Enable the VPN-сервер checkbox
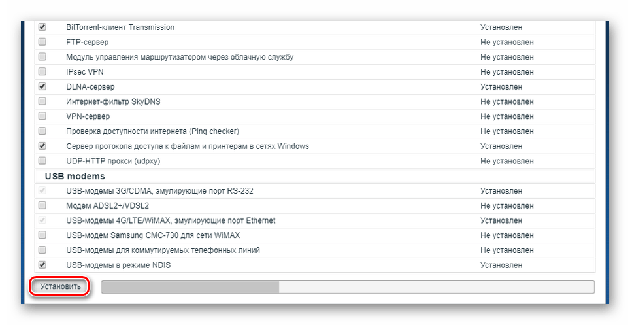The width and height of the screenshot is (630, 325). (x=42, y=116)
